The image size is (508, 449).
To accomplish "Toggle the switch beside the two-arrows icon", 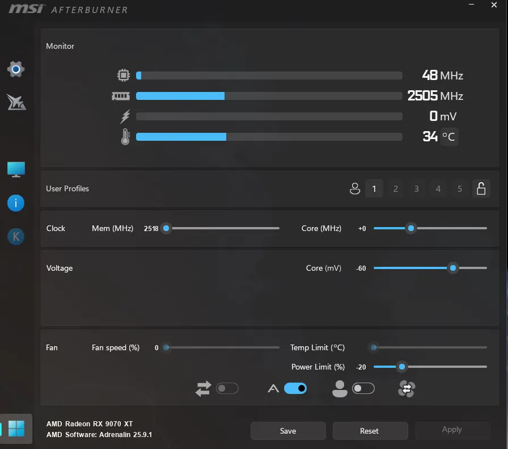I will pyautogui.click(x=227, y=388).
